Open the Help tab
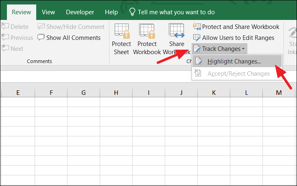 [111, 12]
